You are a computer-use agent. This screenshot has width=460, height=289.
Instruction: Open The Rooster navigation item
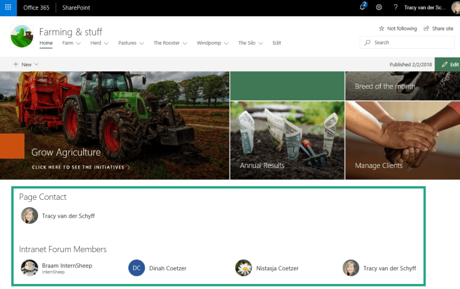166,43
